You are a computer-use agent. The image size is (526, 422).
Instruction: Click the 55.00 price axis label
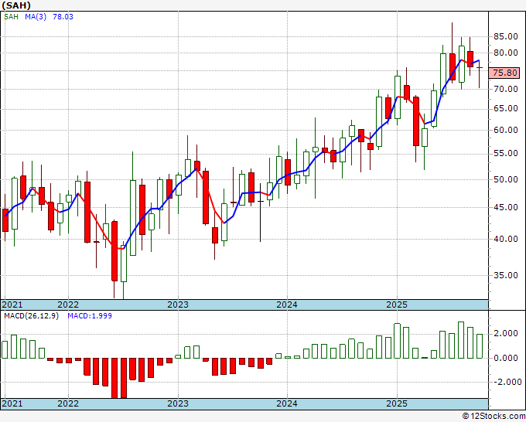506,153
